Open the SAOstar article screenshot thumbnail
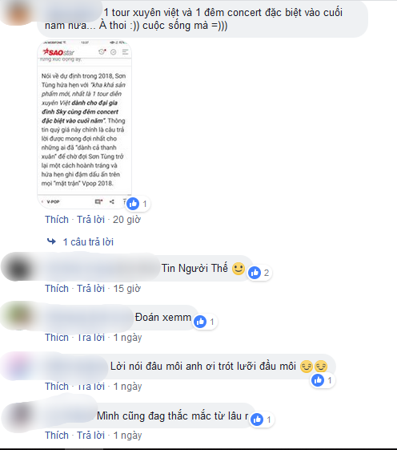The width and height of the screenshot is (397, 450). click(85, 124)
